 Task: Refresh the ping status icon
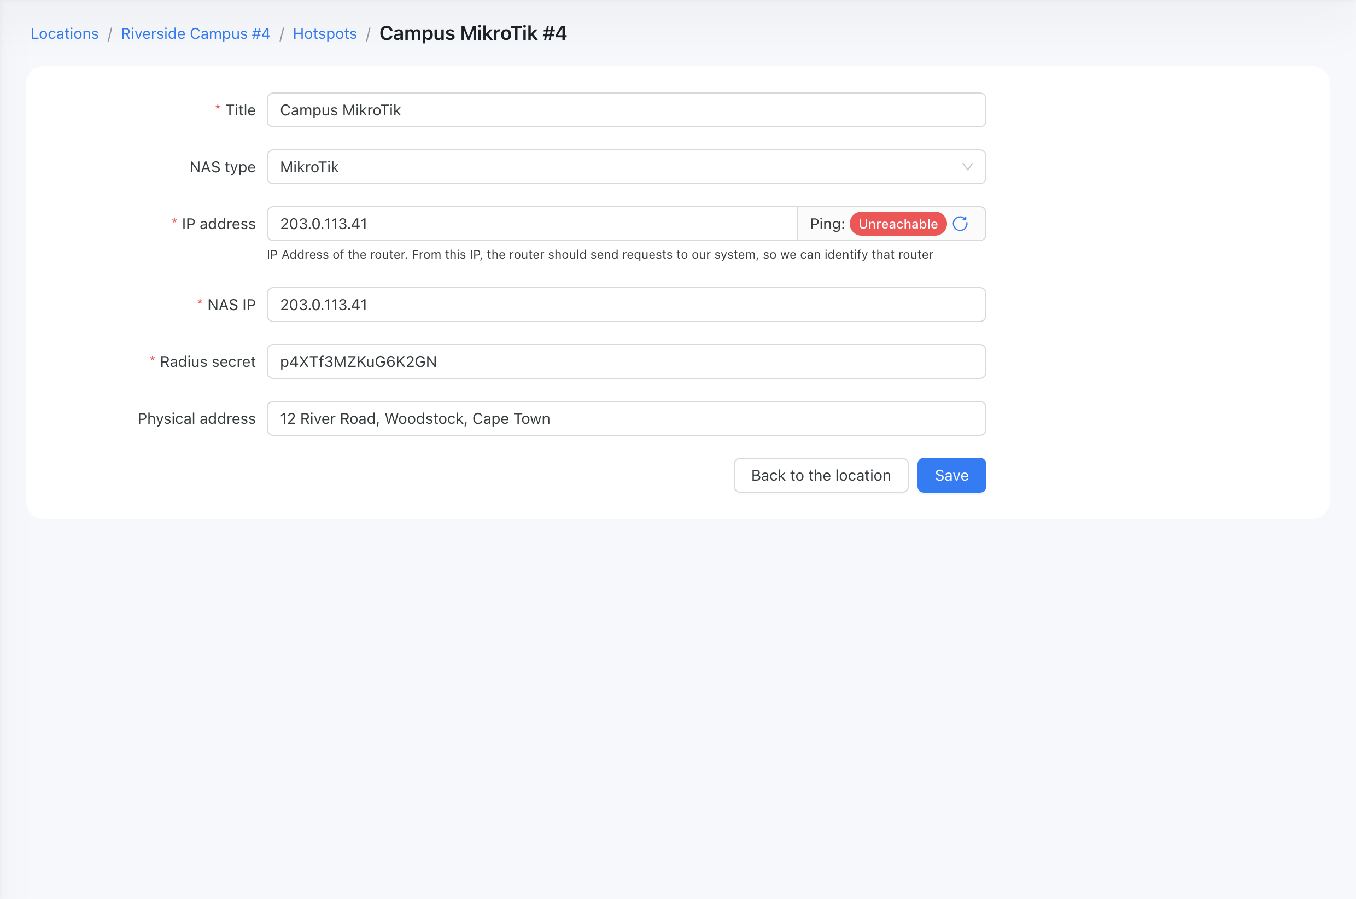tap(960, 224)
